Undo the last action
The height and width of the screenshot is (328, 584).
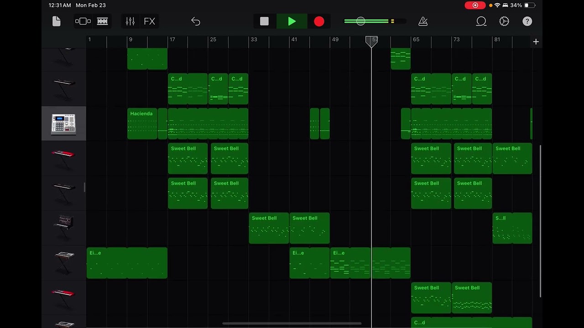pos(195,21)
